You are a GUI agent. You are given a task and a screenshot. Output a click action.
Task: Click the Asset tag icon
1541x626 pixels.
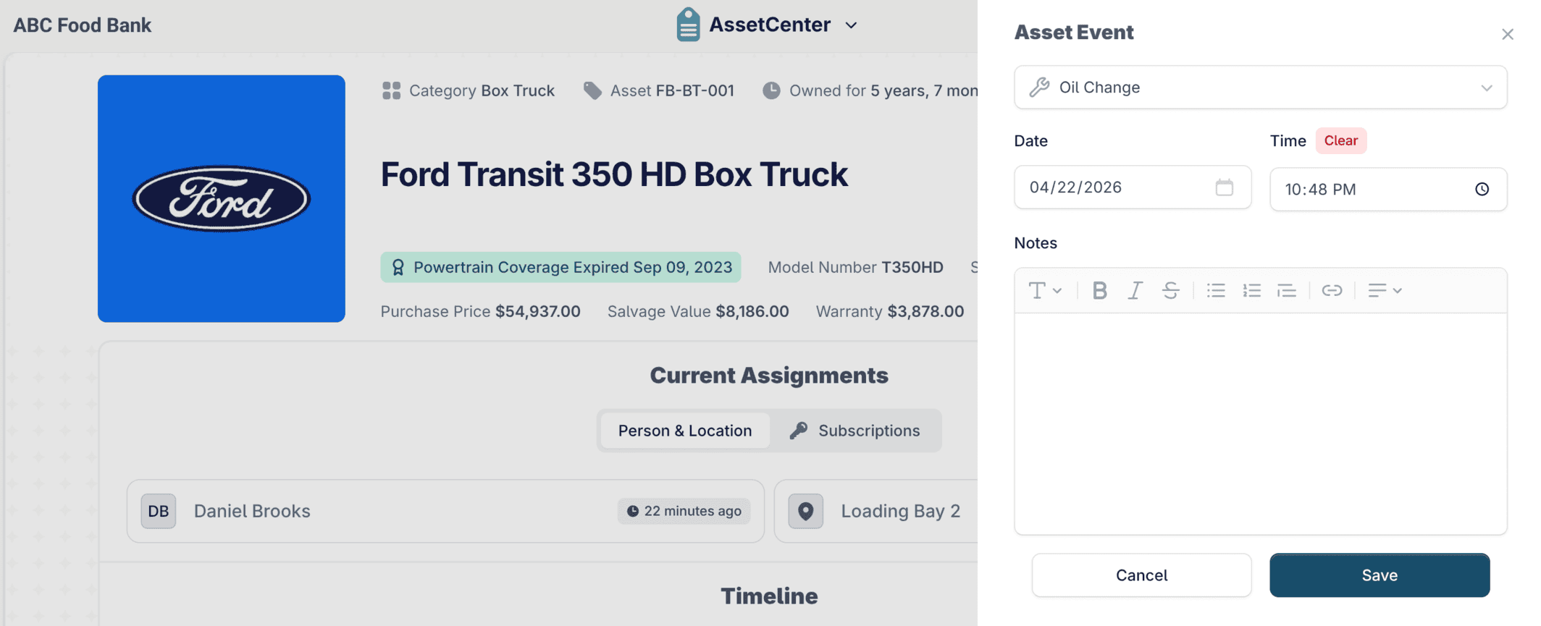tap(592, 90)
